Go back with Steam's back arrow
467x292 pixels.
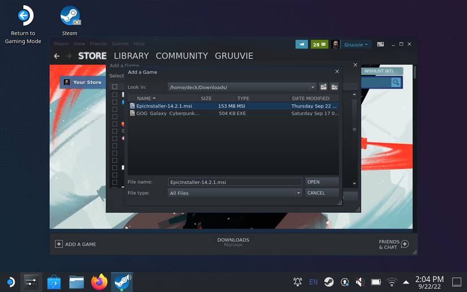(57, 56)
